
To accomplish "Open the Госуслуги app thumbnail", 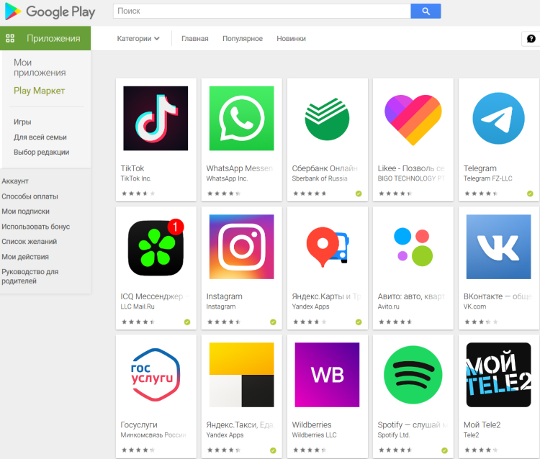I will (x=156, y=375).
